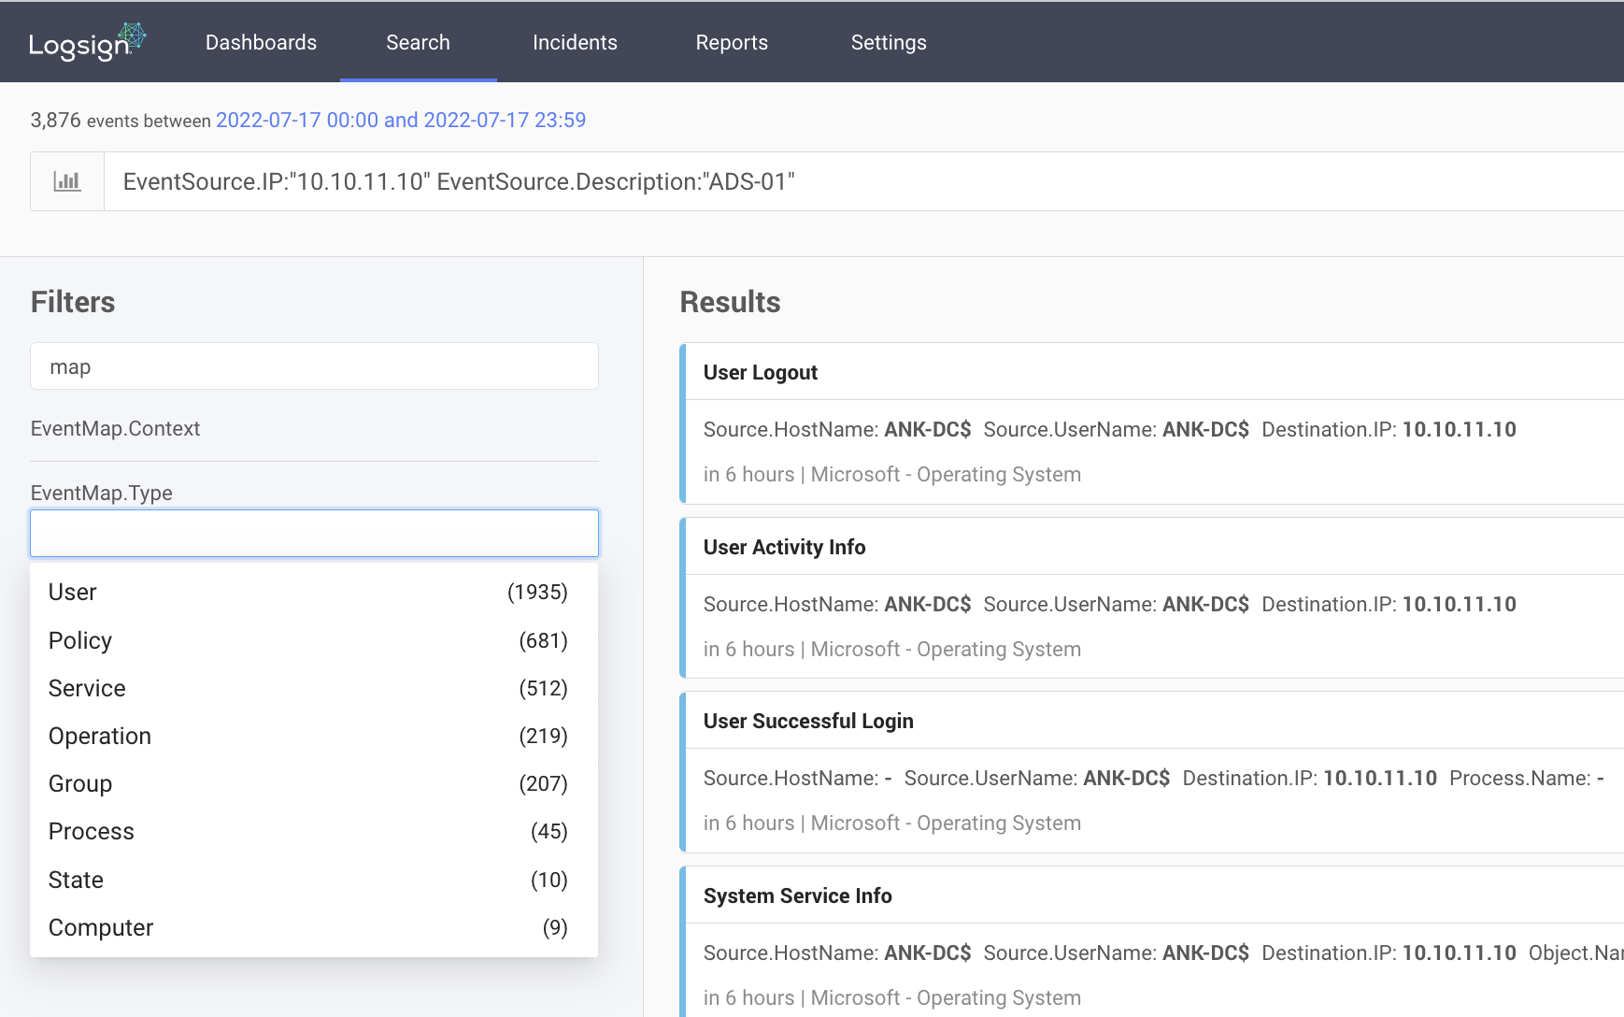Click the filter search box containing "map"
Viewport: 1624px width, 1017px height.
coord(314,366)
